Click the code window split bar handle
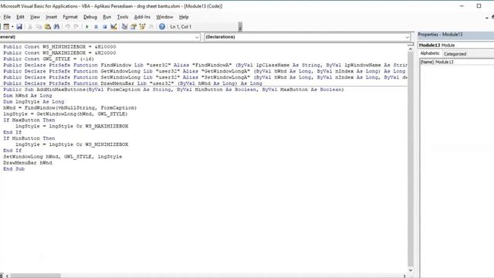Screen dimensions: 494x278 coord(411,45)
